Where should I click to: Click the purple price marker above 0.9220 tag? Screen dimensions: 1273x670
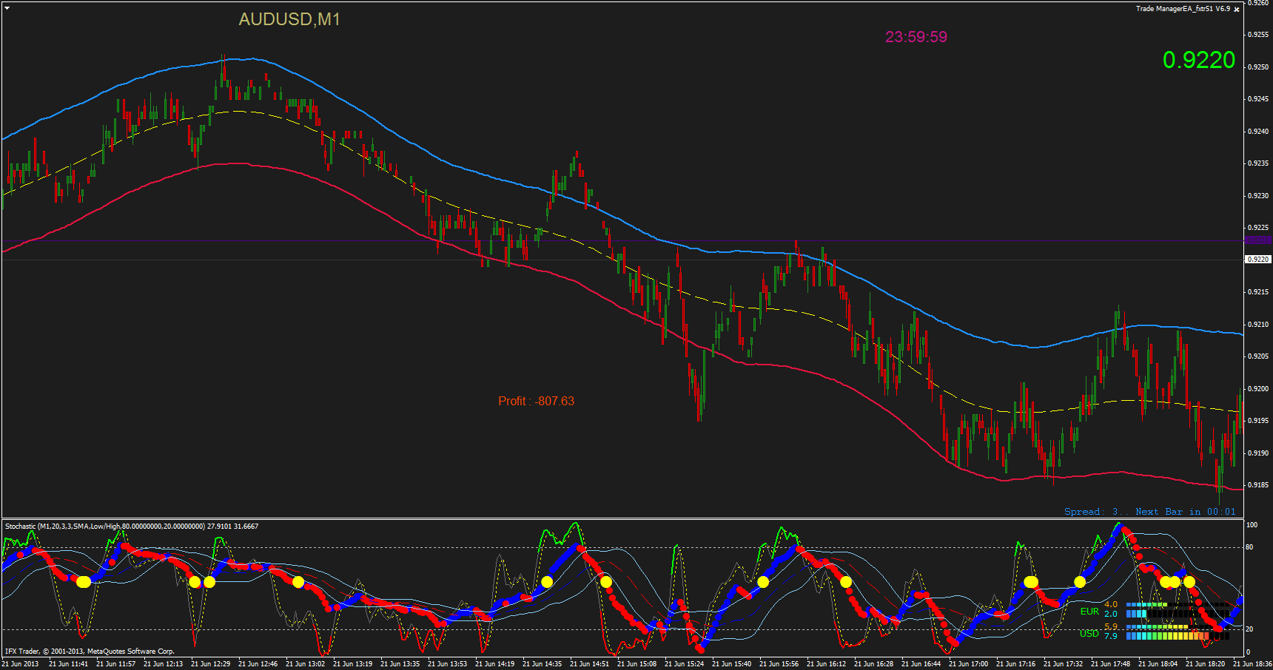[1258, 240]
